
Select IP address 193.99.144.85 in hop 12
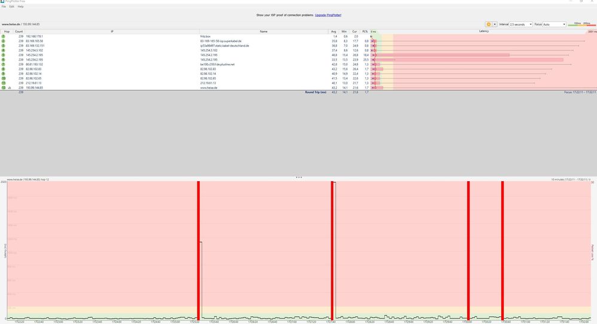tap(34, 88)
